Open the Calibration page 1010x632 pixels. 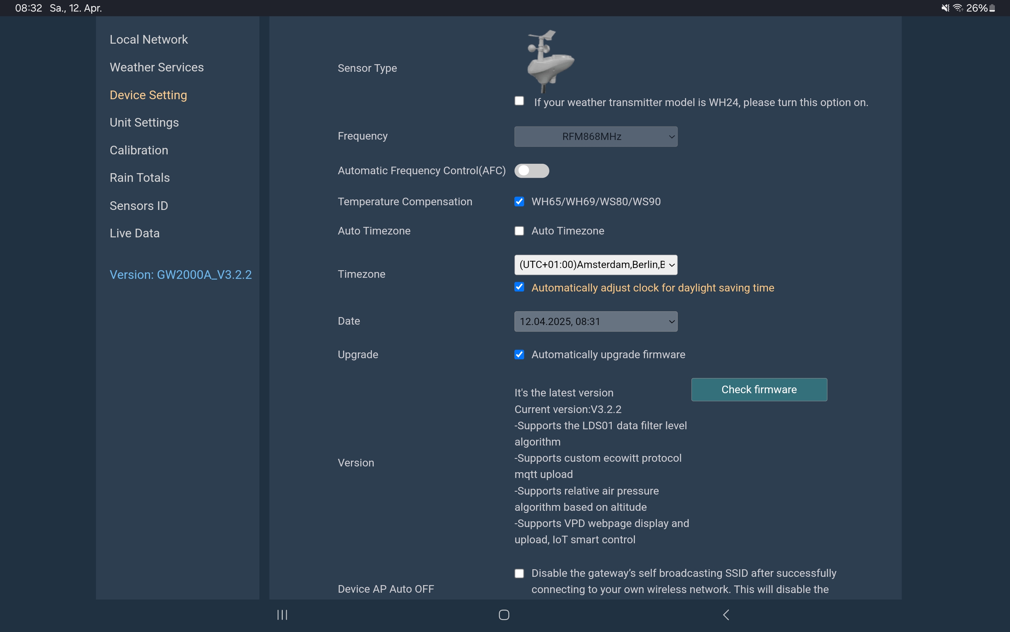139,150
